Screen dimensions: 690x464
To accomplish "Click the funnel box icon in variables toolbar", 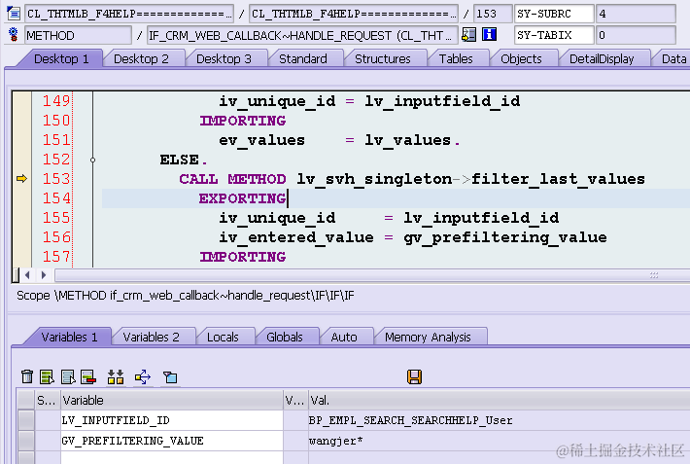I will click(170, 376).
